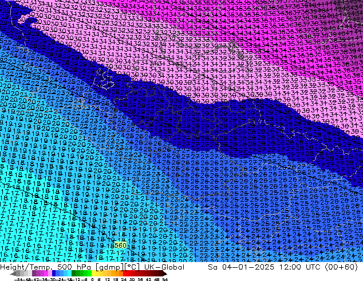The height and width of the screenshot is (281, 363).
Task: Click the 12 legend value
Action: (x=108, y=279)
